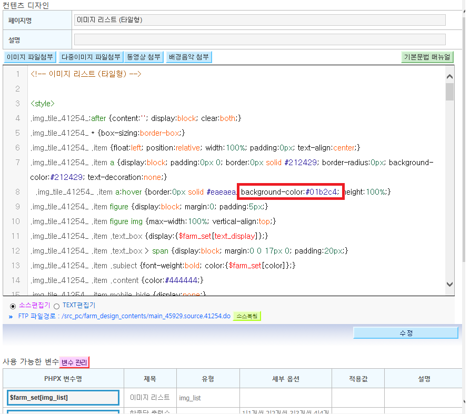Click the double-arrow icon before FTP path

[11, 316]
